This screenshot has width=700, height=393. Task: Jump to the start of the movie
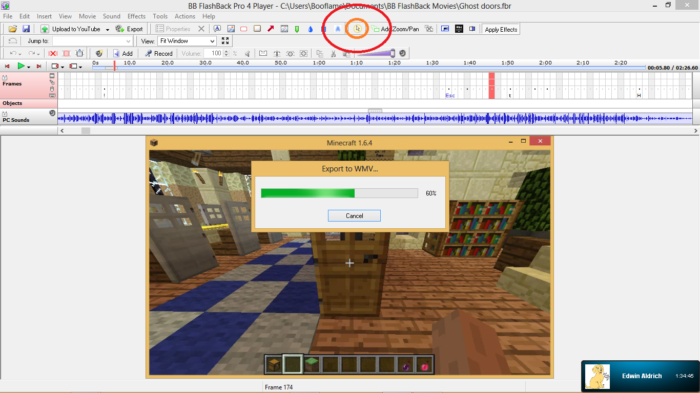click(x=7, y=67)
